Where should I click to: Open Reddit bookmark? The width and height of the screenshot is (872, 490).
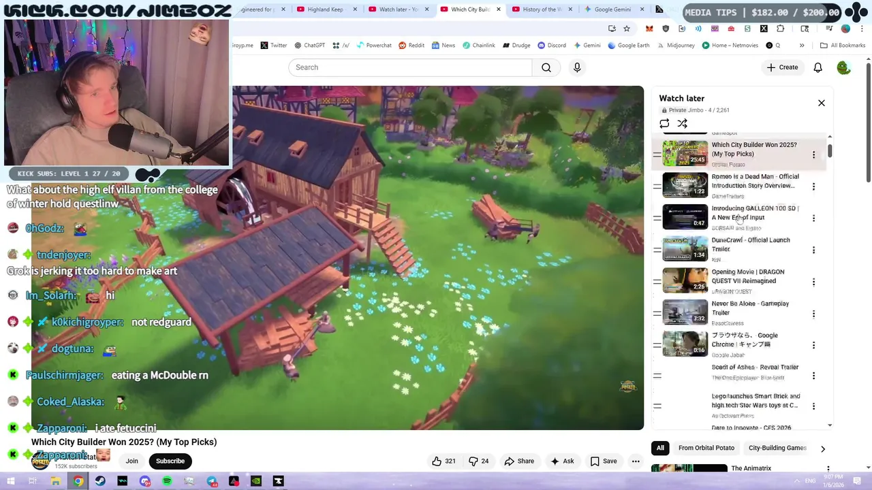411,46
